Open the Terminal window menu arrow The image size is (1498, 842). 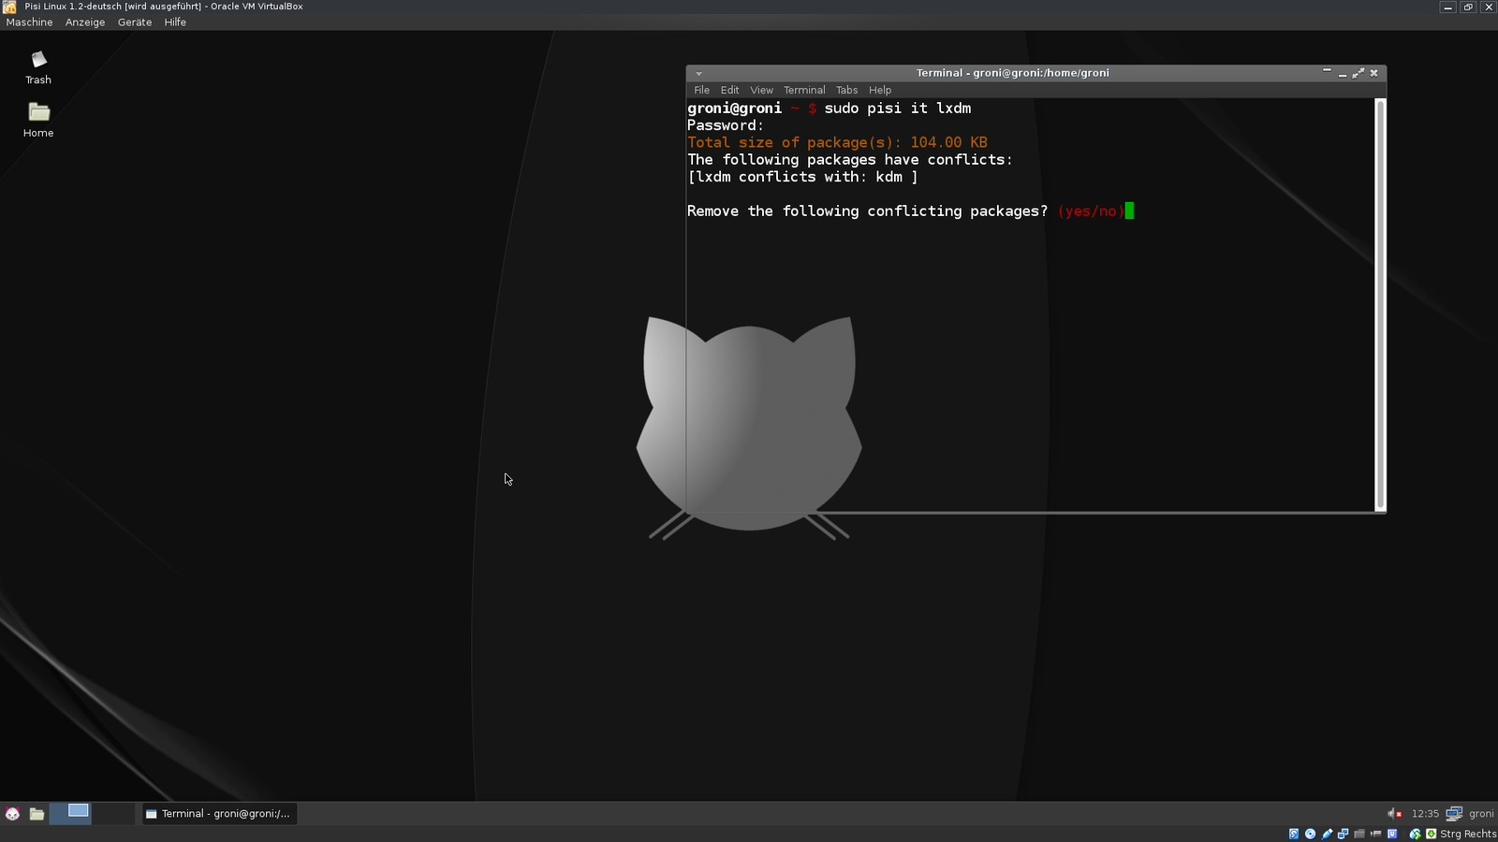(x=698, y=73)
